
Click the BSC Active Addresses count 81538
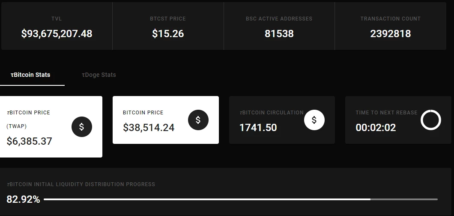279,33
